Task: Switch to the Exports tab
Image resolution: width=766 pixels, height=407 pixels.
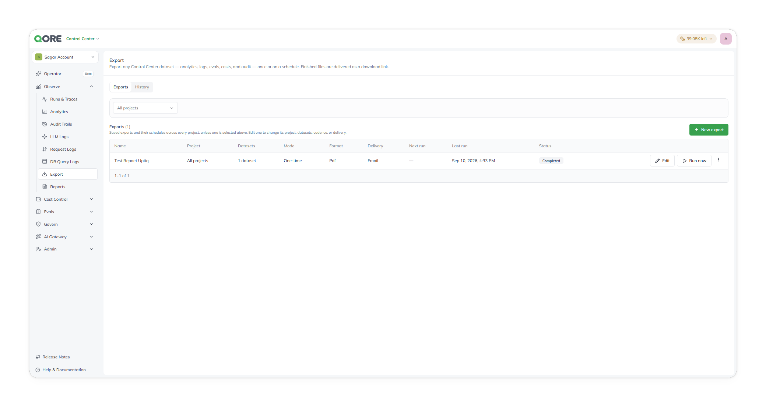Action: (121, 87)
